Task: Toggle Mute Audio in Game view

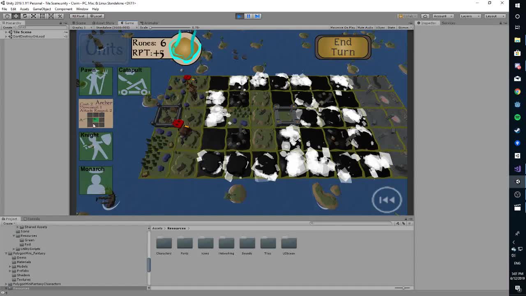Action: coord(365,28)
